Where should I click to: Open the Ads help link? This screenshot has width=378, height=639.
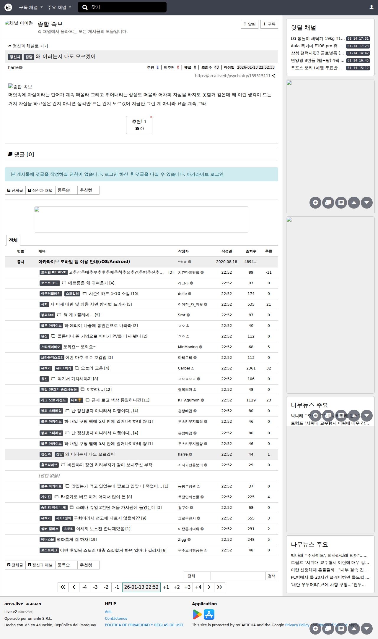108,611
